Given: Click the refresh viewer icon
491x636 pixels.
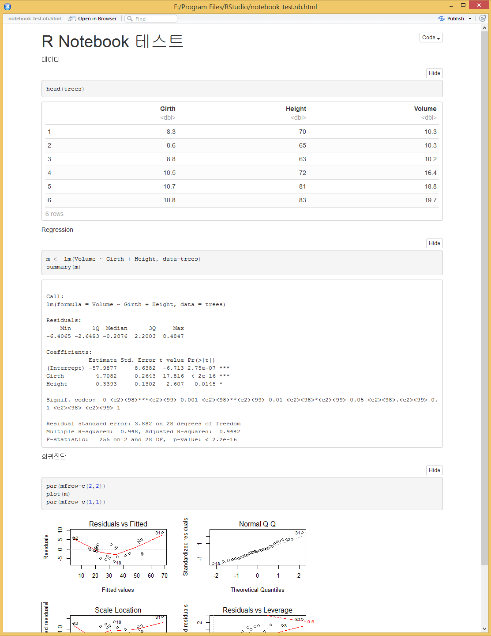Looking at the screenshot, I should [483, 19].
